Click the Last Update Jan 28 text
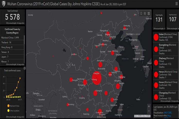Screen dimensions: 179x119 [x=165, y=108]
